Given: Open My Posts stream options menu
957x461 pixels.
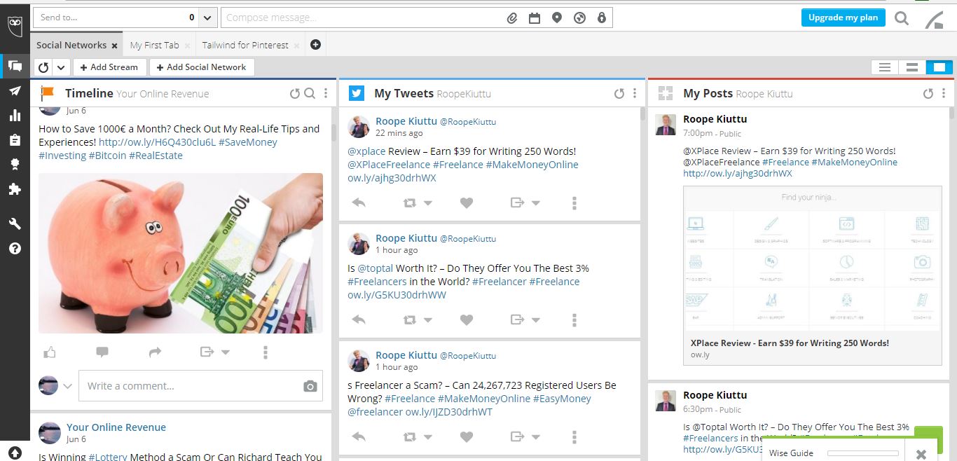Looking at the screenshot, I should (x=944, y=93).
